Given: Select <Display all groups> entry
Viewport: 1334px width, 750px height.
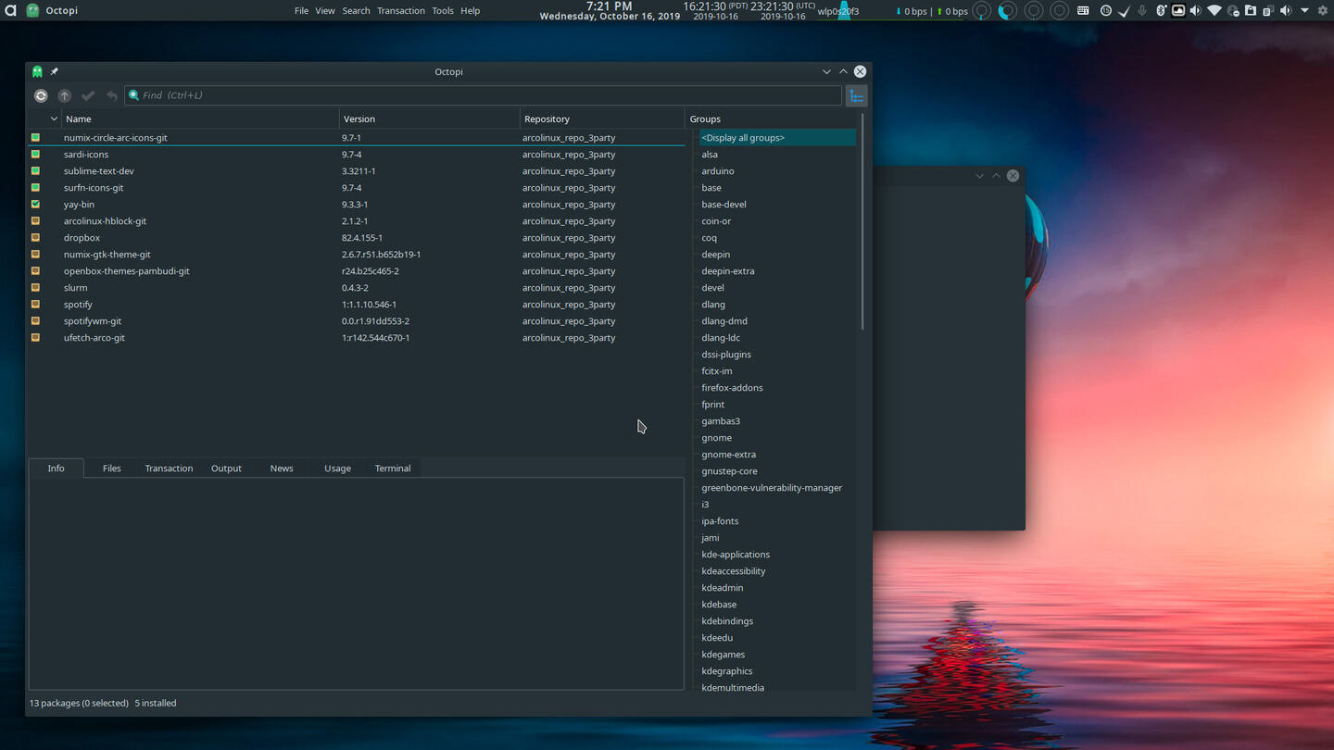Looking at the screenshot, I should pyautogui.click(x=776, y=137).
